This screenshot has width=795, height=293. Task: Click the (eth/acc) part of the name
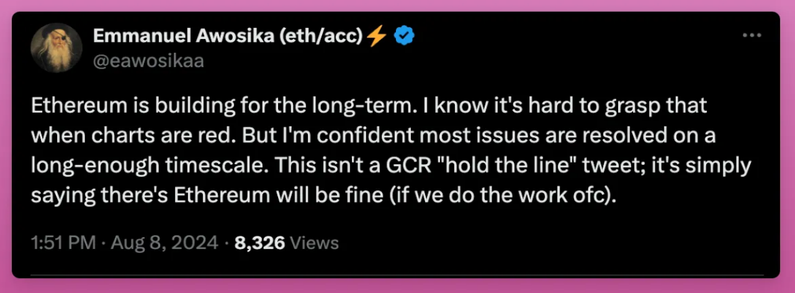[312, 37]
